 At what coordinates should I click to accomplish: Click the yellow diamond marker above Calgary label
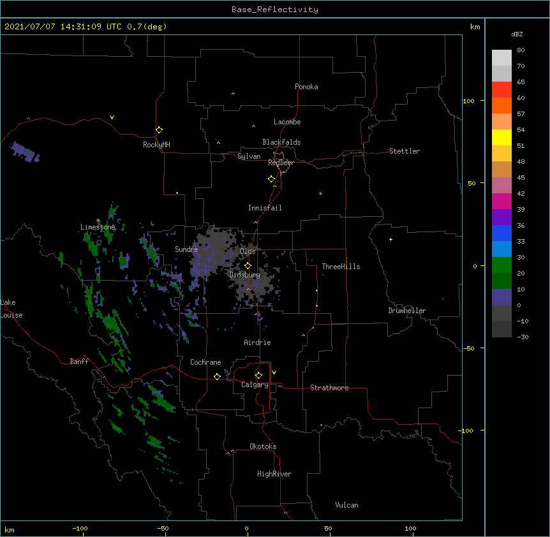pyautogui.click(x=258, y=376)
